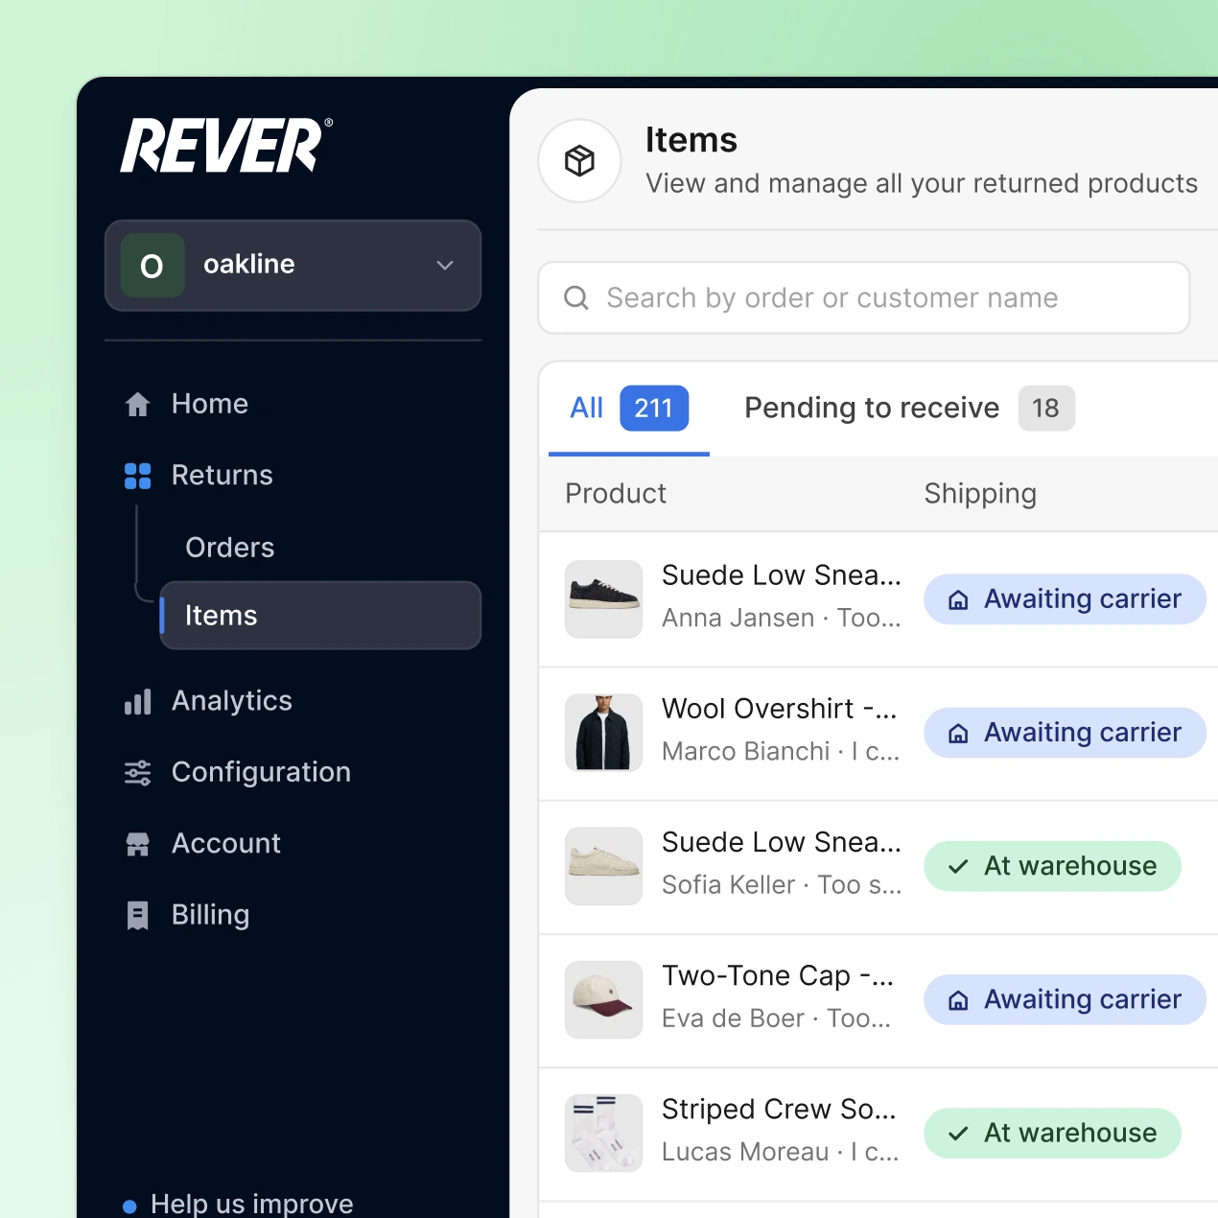The image size is (1218, 1218).
Task: Select the Items submenu entry
Action: point(320,616)
